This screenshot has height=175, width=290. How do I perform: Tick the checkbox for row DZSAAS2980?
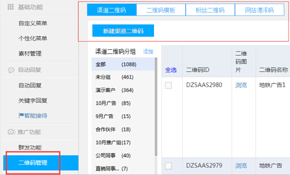coord(168,85)
